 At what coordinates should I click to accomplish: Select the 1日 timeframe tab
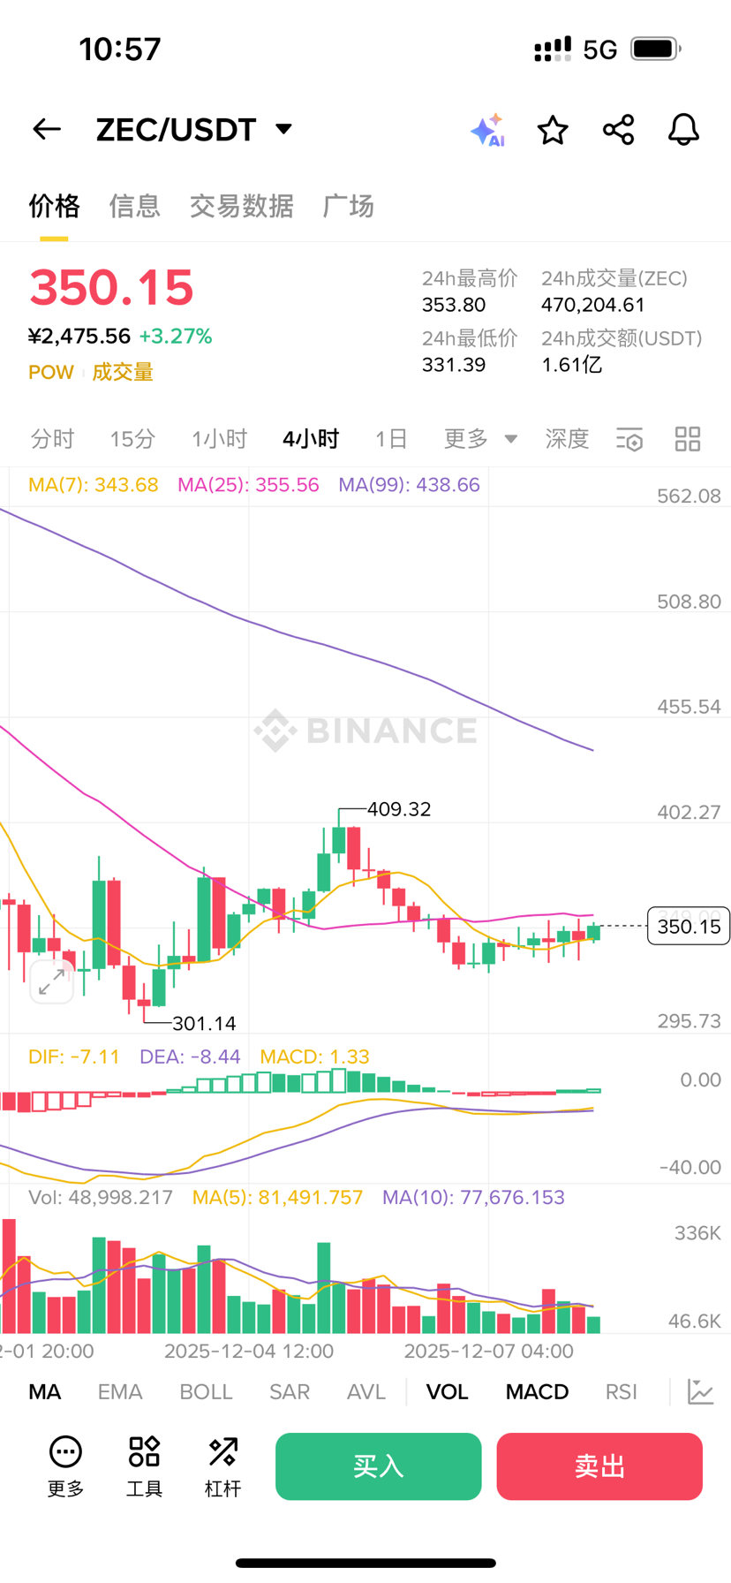391,439
